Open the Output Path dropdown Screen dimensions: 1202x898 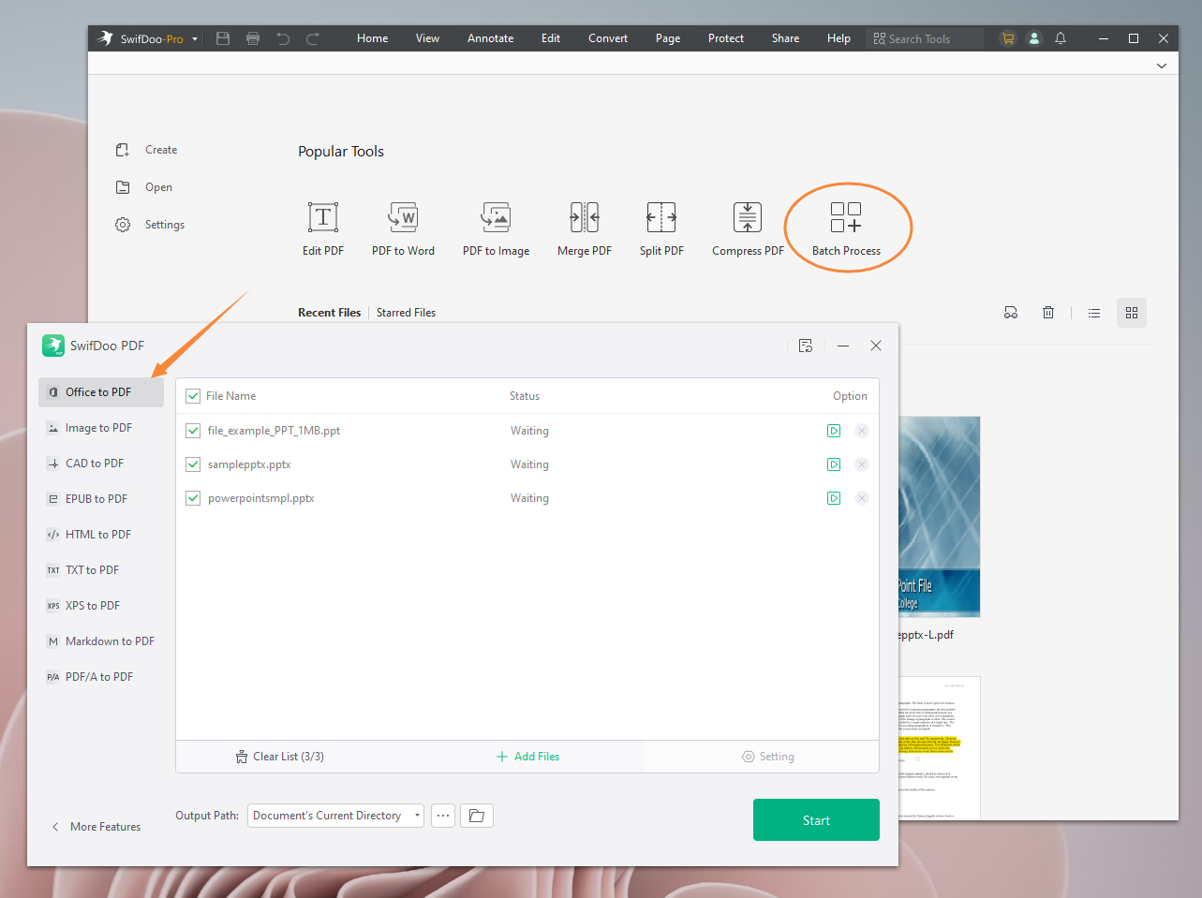pos(335,816)
